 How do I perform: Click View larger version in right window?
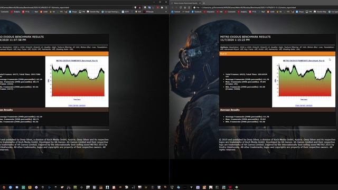coord(304,106)
